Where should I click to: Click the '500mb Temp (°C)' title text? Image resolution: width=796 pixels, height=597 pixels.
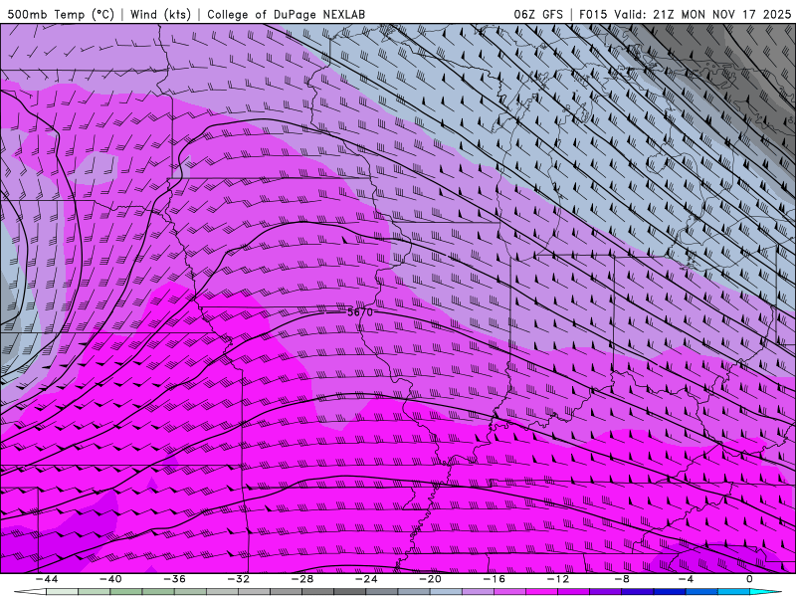click(x=61, y=15)
